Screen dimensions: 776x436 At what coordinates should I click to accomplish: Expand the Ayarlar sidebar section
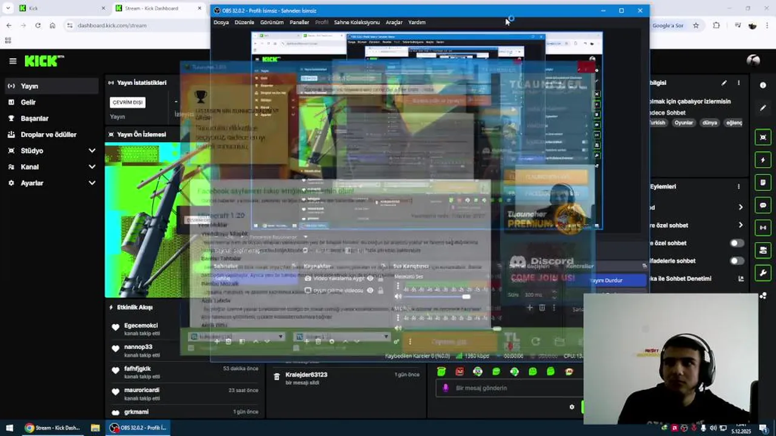coord(92,183)
